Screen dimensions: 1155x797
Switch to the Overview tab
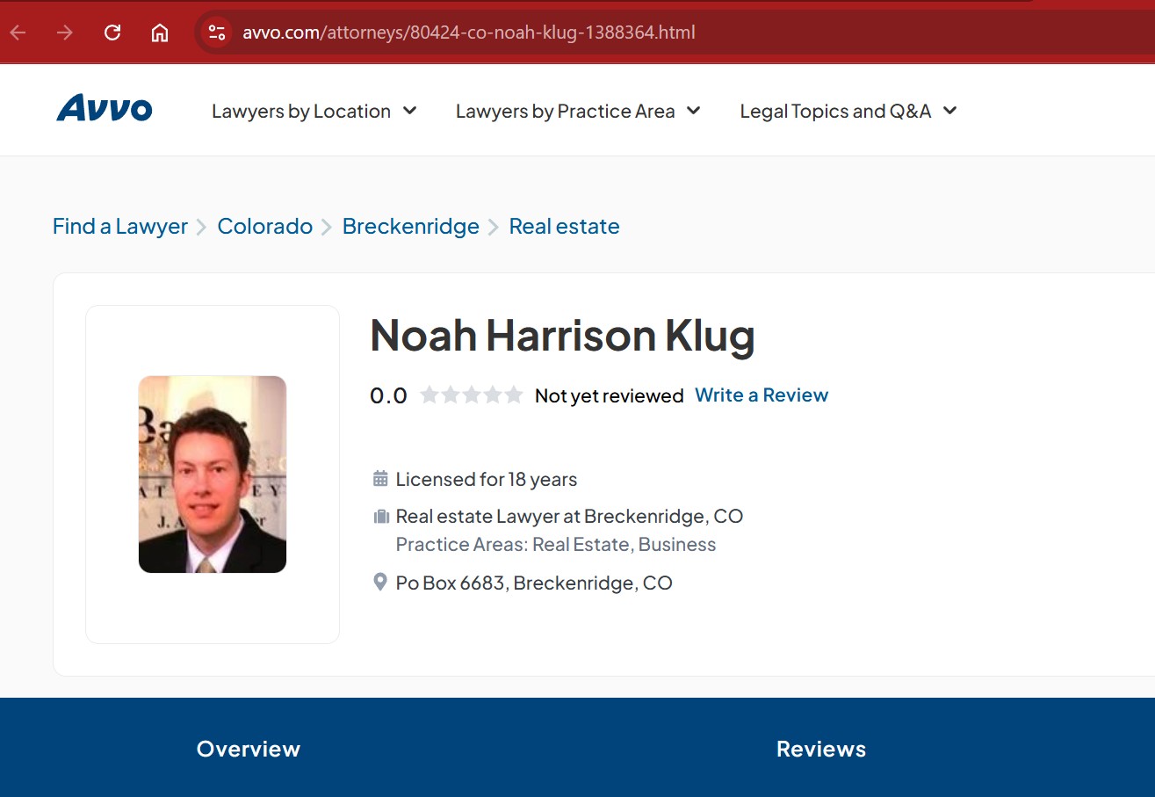pos(249,749)
